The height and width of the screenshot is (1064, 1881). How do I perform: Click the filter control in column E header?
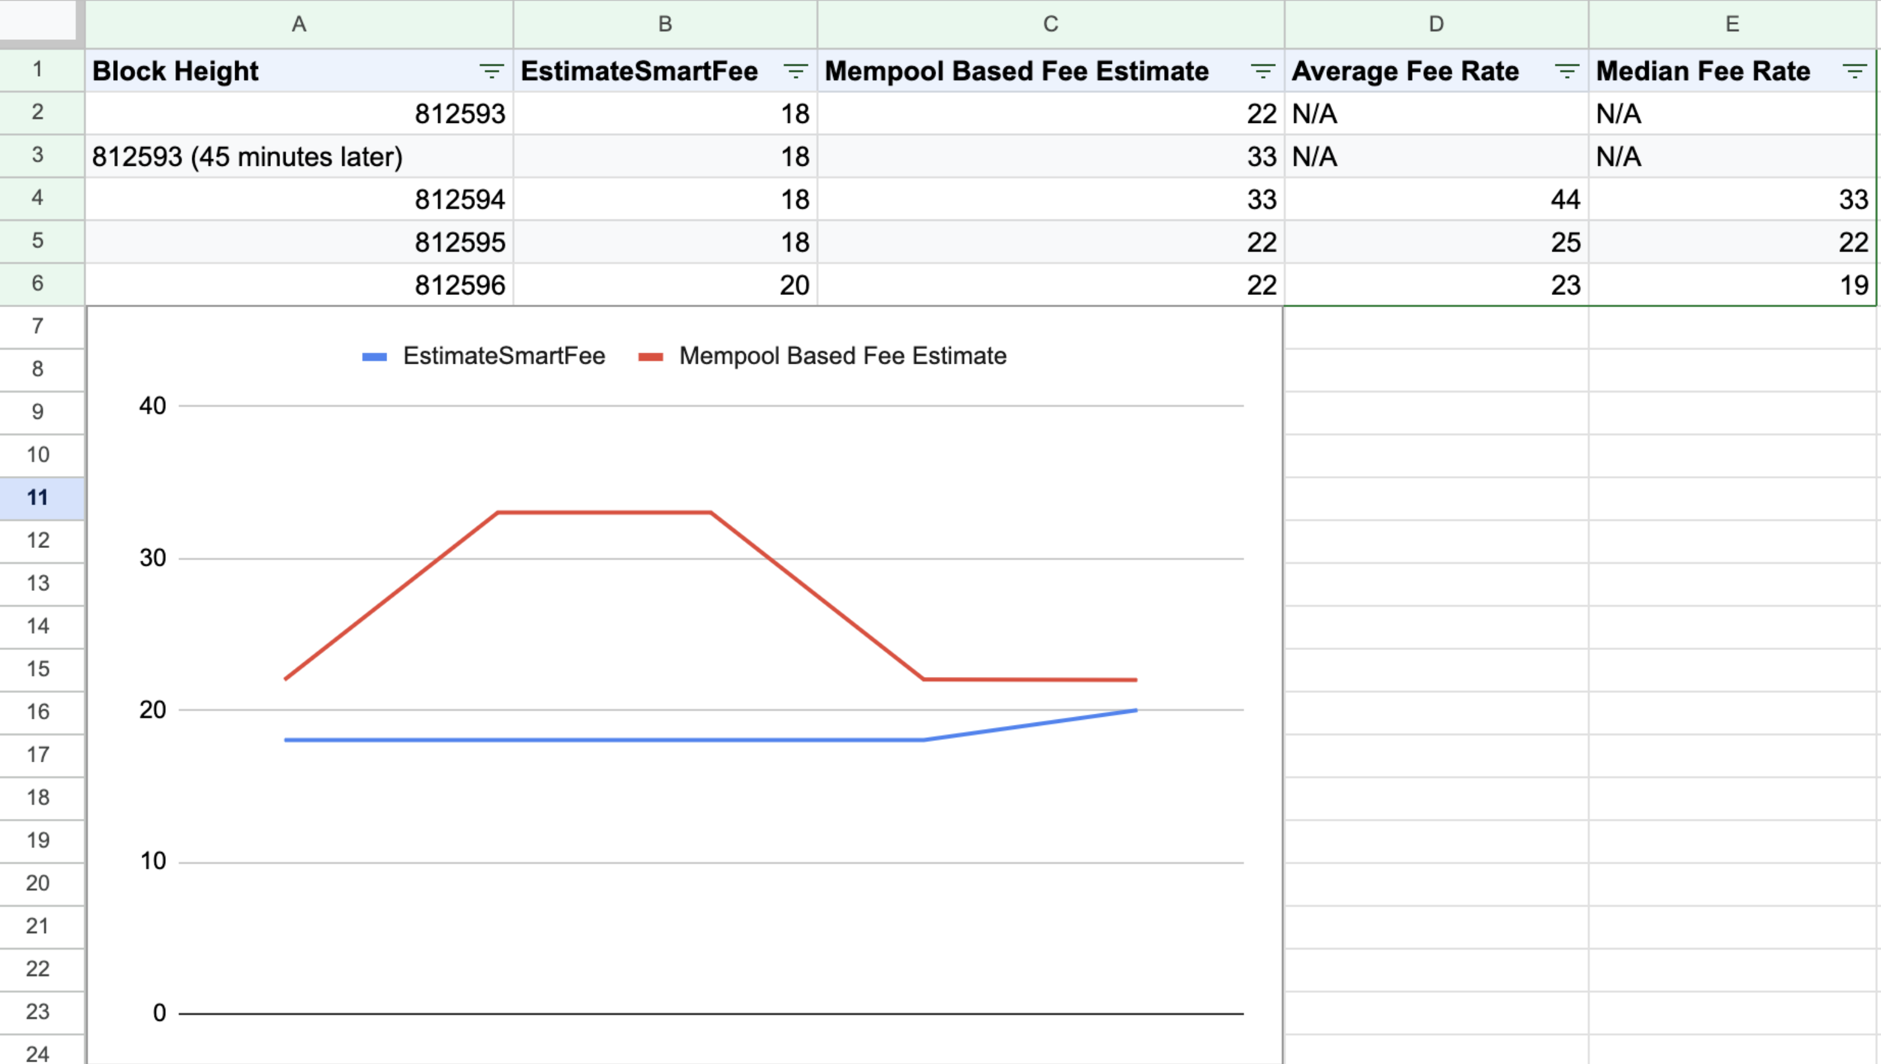1854,71
